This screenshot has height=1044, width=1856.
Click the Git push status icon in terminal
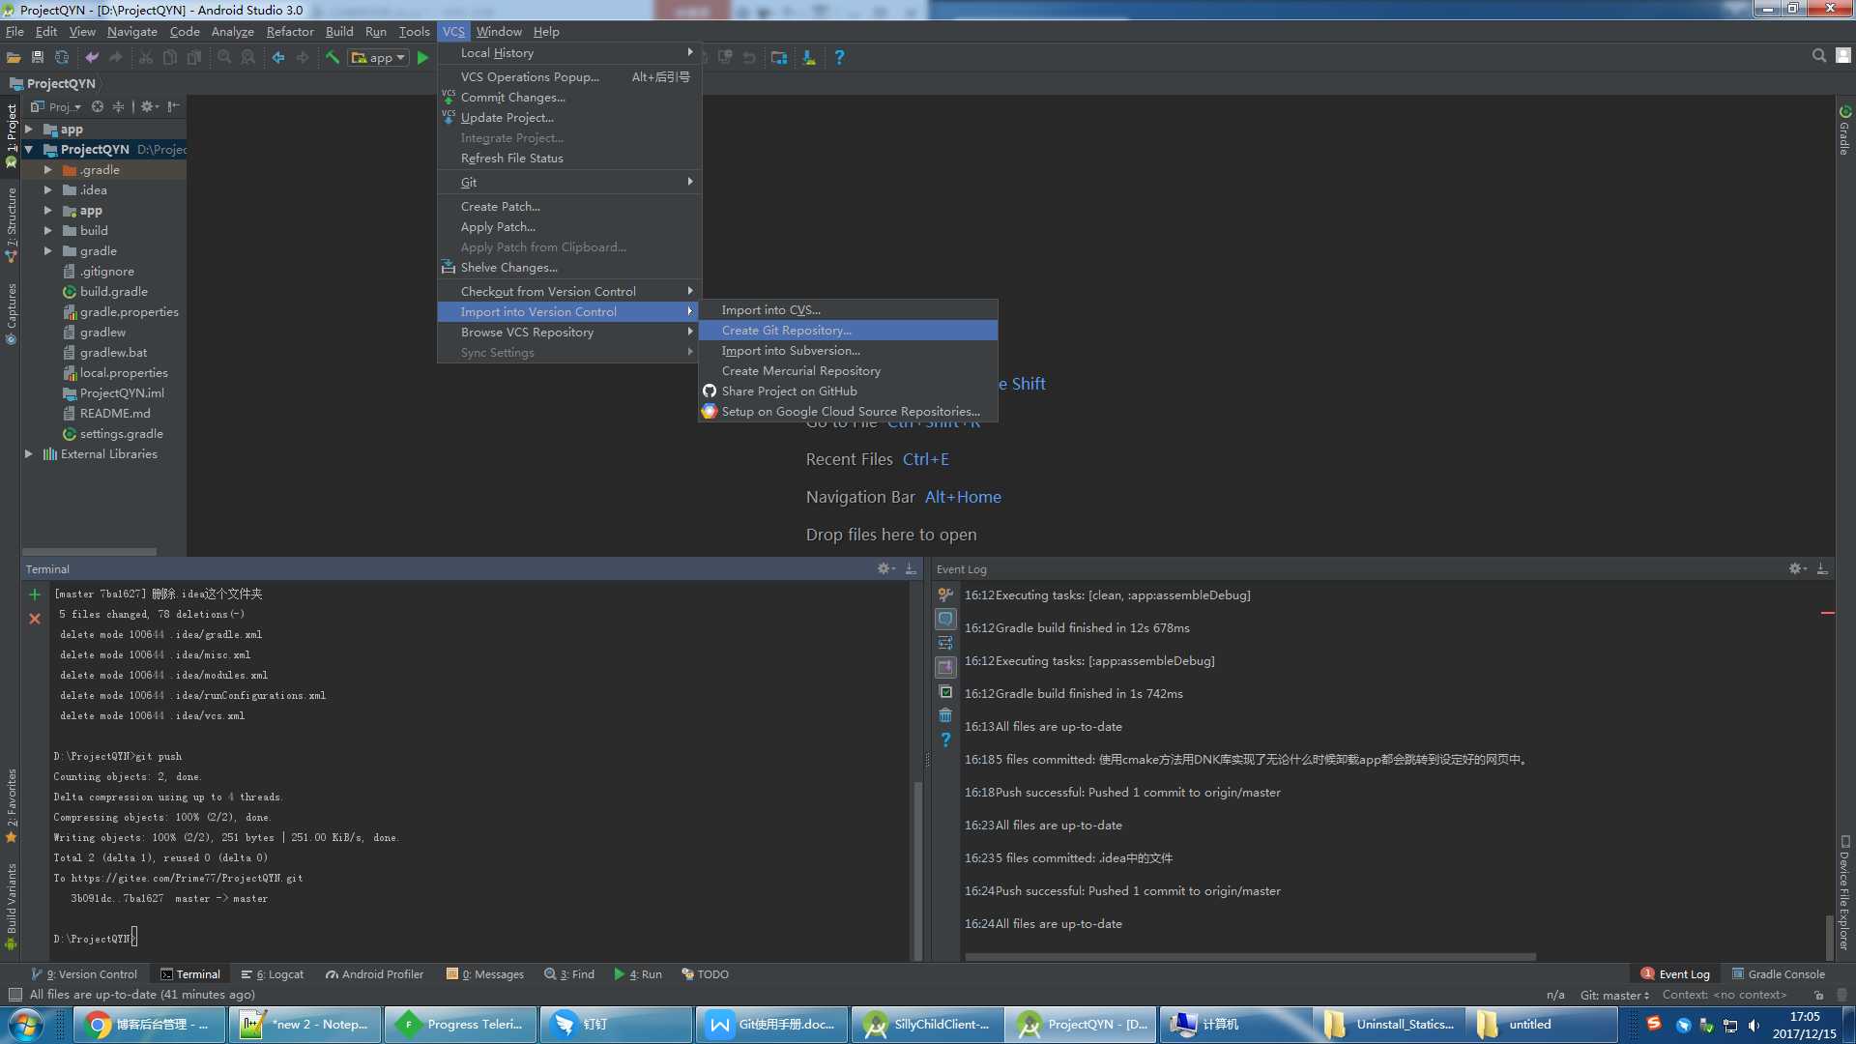pyautogui.click(x=35, y=593)
